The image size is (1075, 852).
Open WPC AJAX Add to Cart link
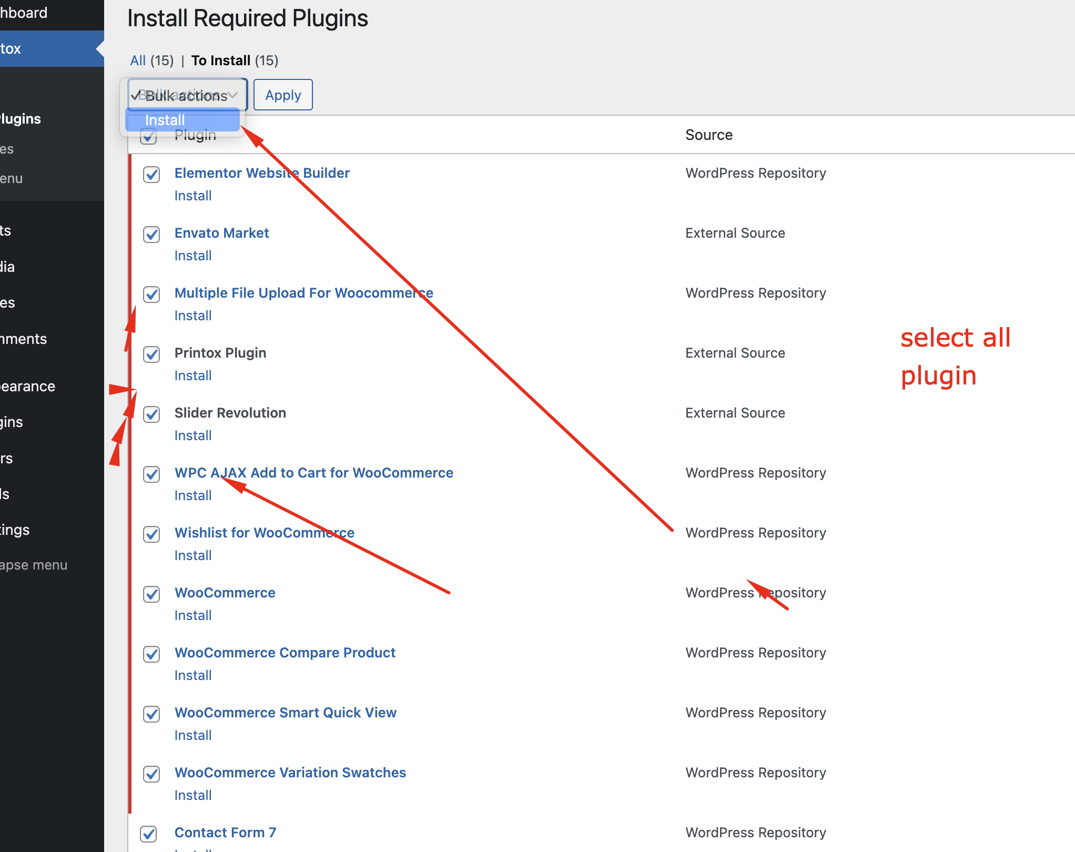313,473
